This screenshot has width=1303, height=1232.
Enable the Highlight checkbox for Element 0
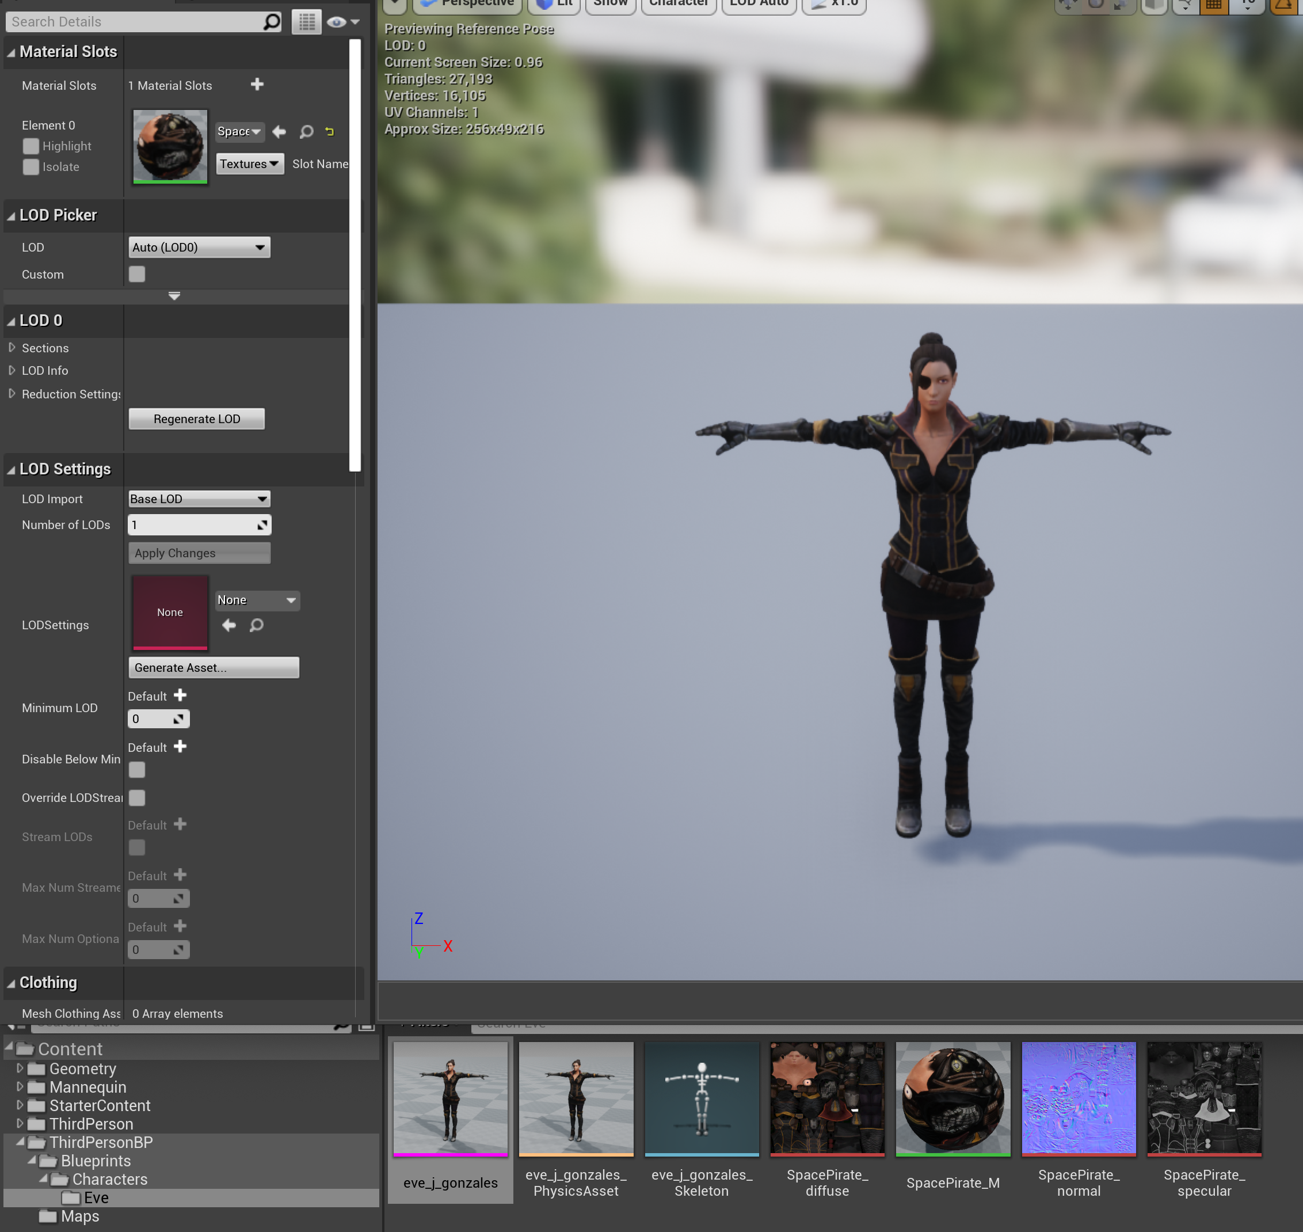click(30, 146)
